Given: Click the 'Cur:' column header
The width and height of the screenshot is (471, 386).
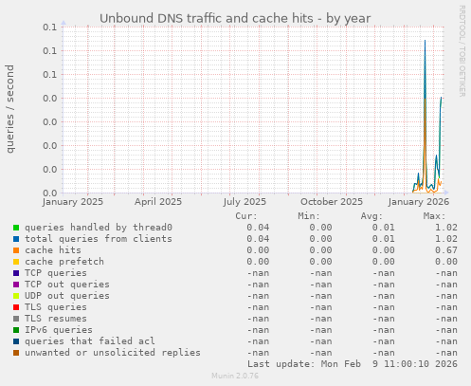Looking at the screenshot, I should pyautogui.click(x=246, y=216).
